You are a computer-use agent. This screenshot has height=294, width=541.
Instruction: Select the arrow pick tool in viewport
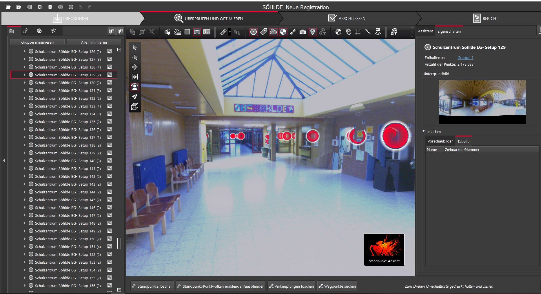point(135,47)
